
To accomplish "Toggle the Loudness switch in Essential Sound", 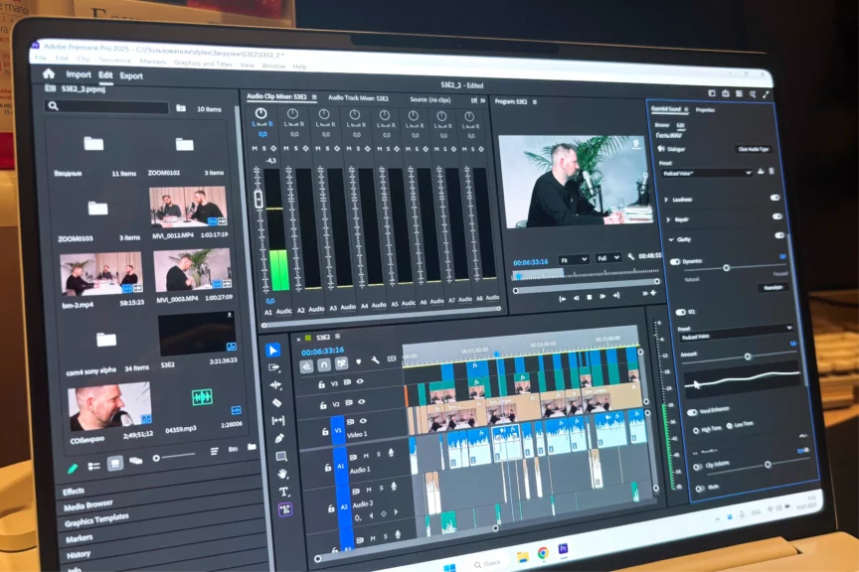I will 775,198.
